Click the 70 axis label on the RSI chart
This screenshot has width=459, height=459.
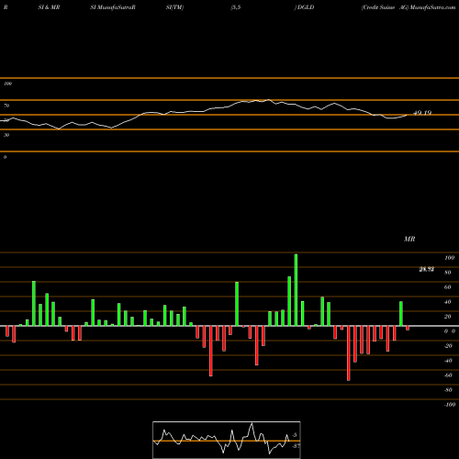click(6, 106)
